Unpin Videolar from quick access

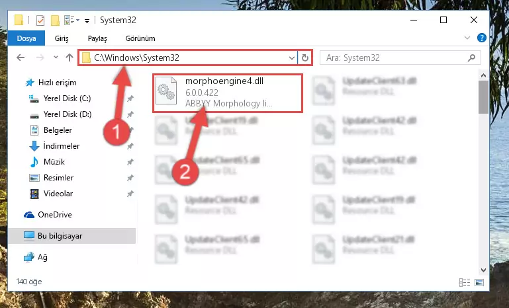pos(130,194)
